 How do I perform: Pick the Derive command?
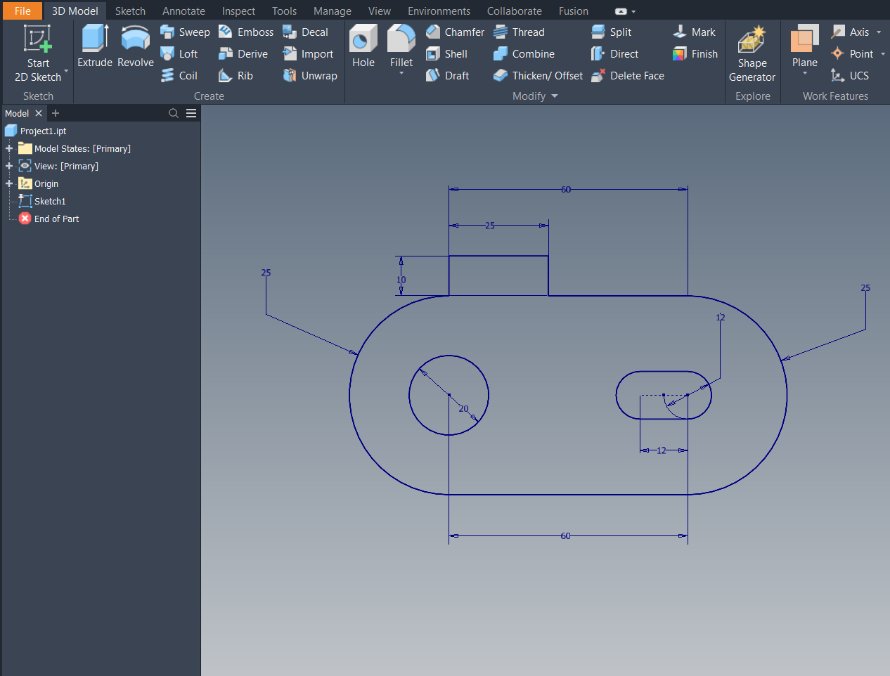(243, 54)
